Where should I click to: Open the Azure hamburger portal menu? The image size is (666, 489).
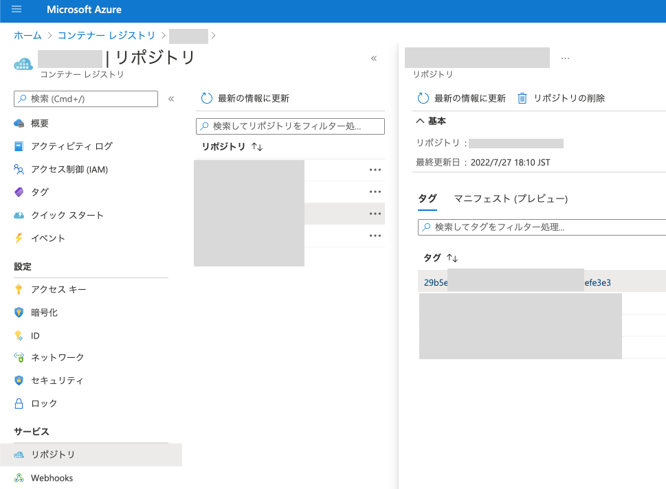point(16,10)
